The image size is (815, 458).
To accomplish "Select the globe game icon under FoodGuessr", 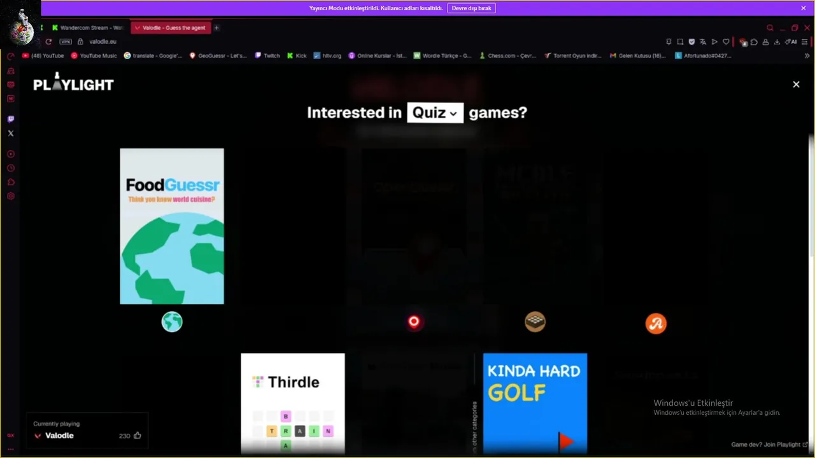I will (172, 323).
